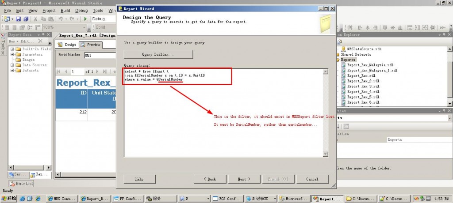Click the Next button in Report Wizard
Image resolution: width=453 pixels, height=203 pixels.
click(244, 179)
